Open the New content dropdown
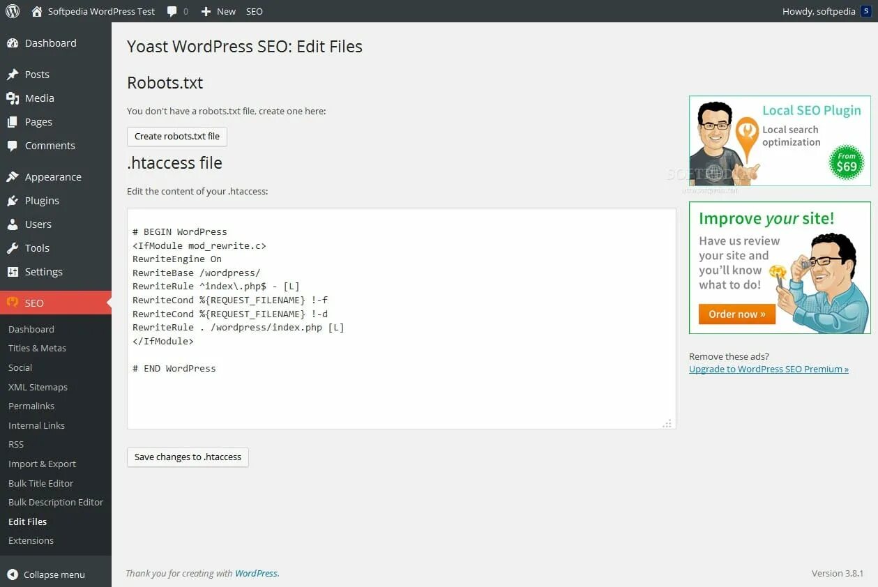Viewport: 878px width, 587px height. [x=218, y=11]
